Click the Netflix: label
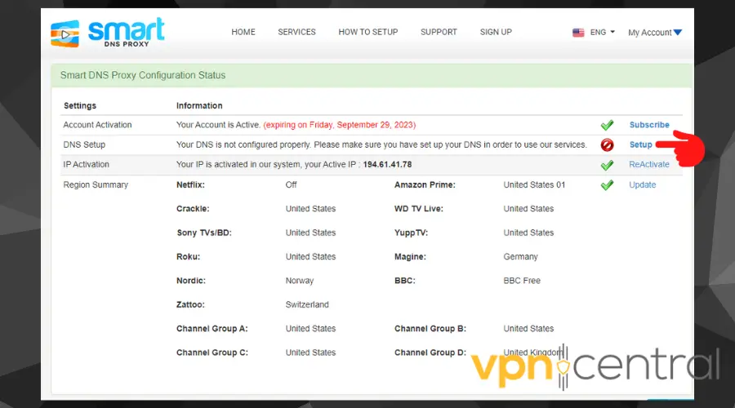 point(190,184)
